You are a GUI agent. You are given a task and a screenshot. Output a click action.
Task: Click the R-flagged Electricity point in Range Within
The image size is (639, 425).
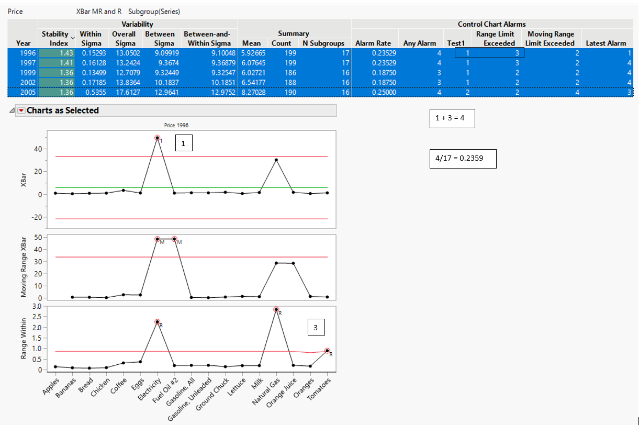(158, 320)
